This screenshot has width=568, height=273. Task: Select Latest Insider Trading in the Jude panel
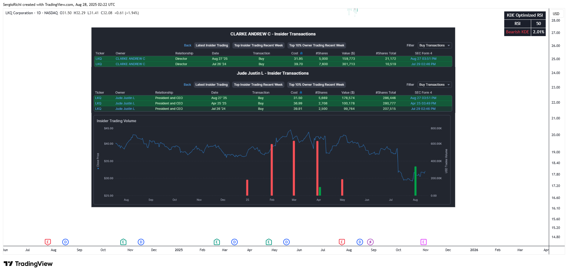[211, 85]
